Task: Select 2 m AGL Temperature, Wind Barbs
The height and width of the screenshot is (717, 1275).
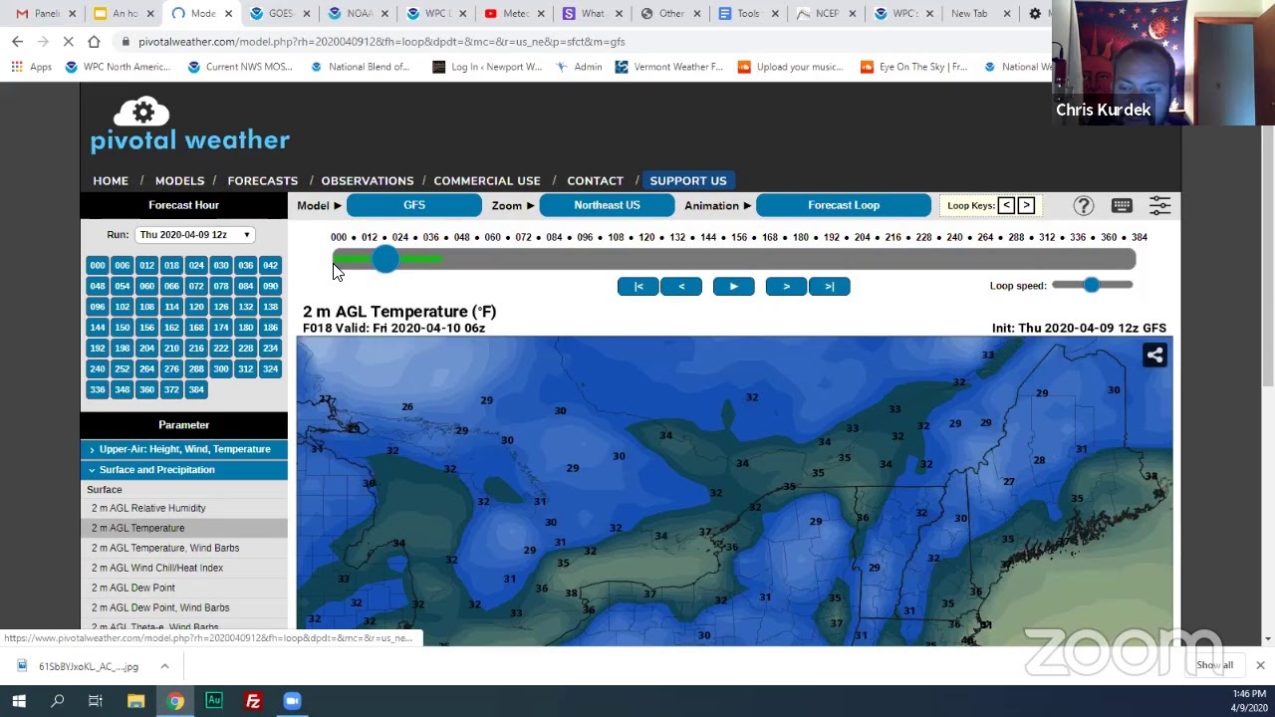Action: [165, 548]
